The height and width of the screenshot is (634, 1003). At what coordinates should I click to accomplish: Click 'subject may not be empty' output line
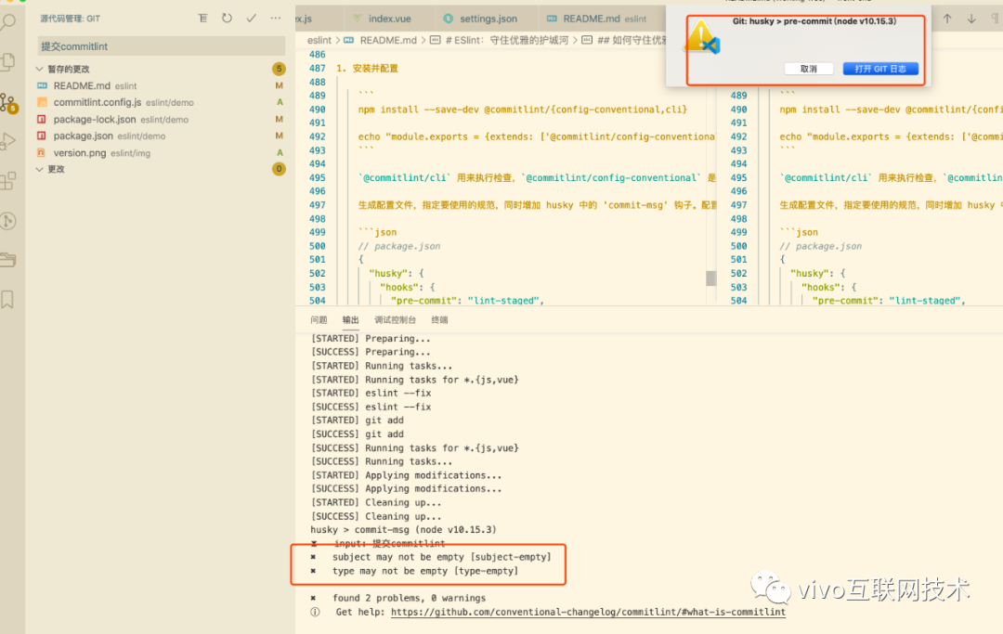441,557
